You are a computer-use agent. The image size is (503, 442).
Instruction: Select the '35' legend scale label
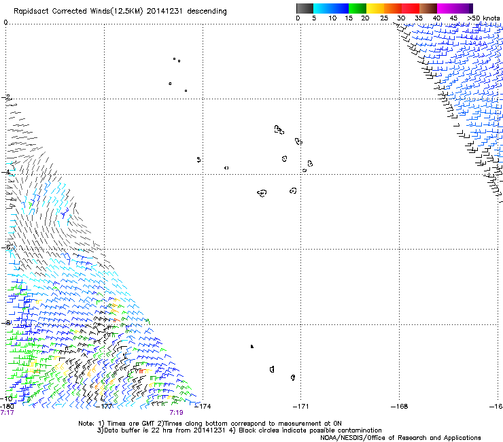pos(419,18)
